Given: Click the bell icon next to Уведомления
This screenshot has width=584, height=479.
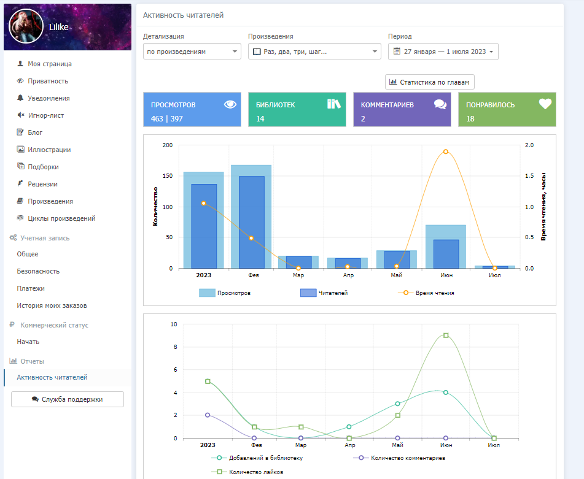Looking at the screenshot, I should (20, 98).
